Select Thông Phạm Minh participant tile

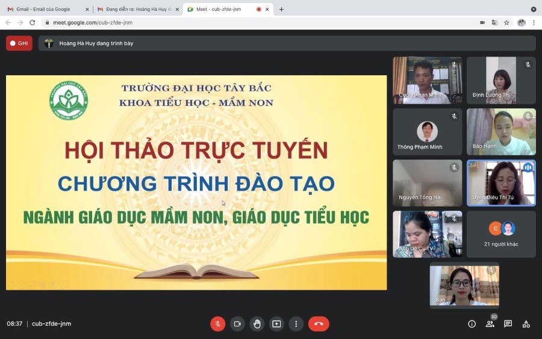(x=427, y=132)
